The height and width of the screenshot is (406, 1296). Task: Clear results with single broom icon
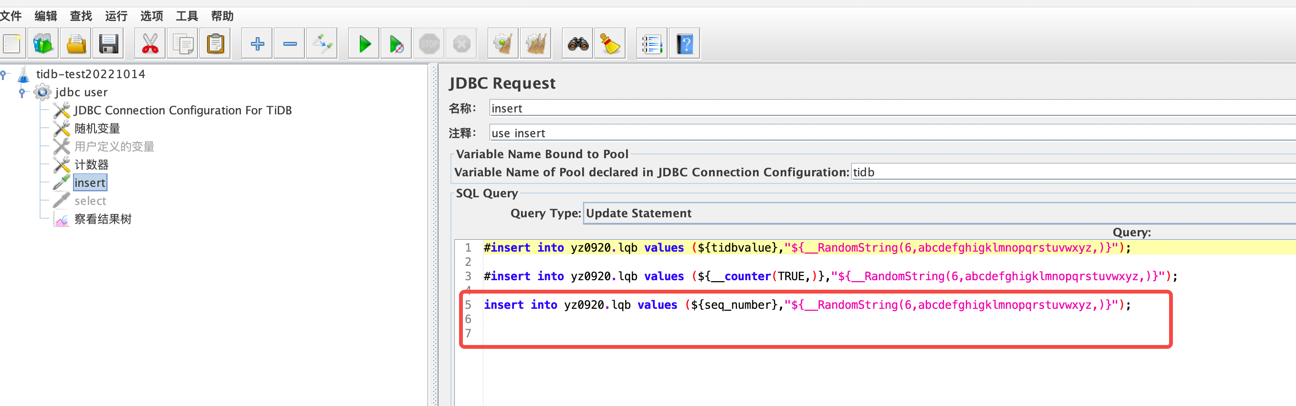503,44
